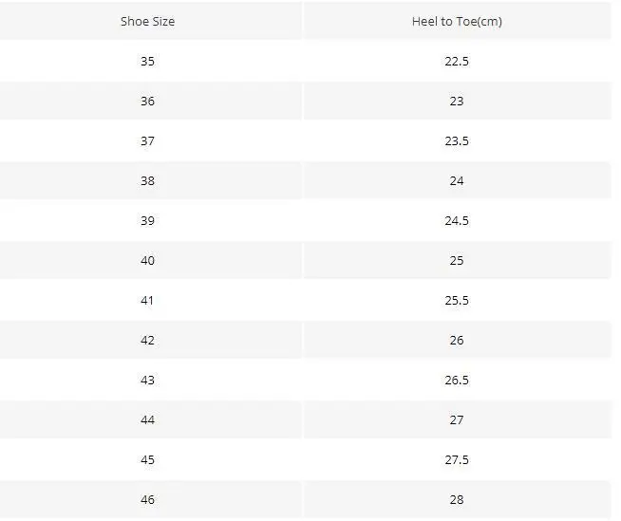Click the 24.5 heel to toe value
This screenshot has width=621, height=521.
(457, 220)
